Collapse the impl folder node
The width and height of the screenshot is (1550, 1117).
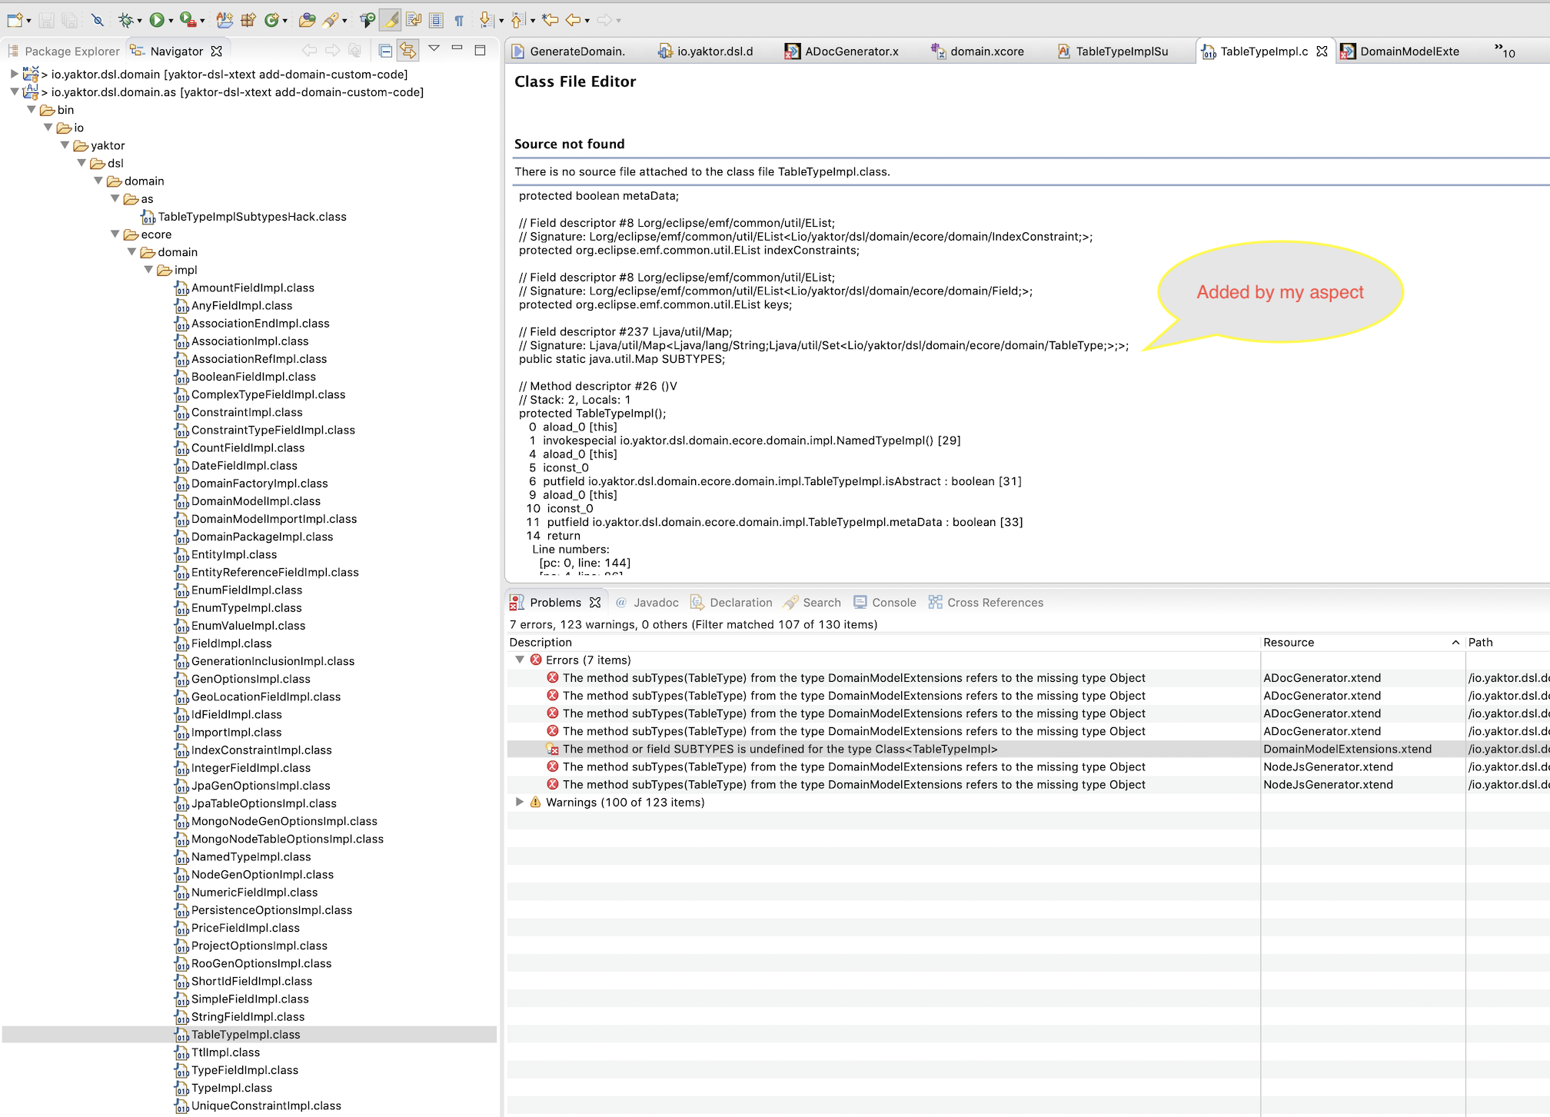click(x=148, y=270)
